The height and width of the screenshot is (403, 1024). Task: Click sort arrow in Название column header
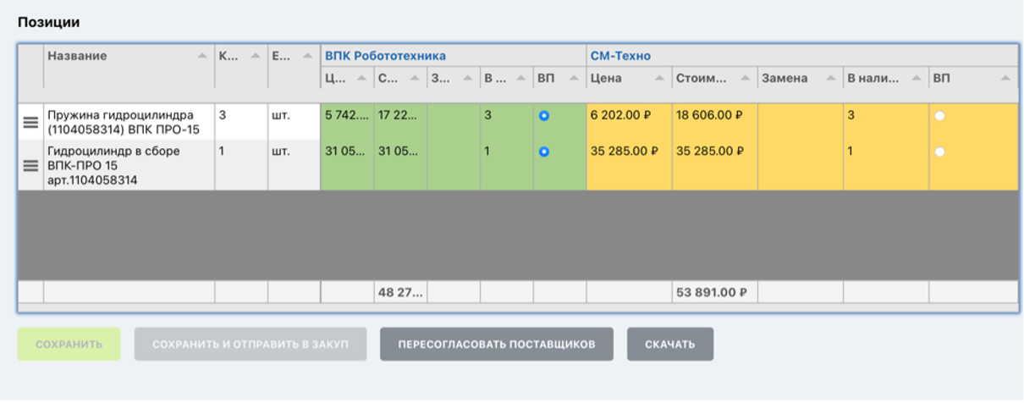[201, 56]
